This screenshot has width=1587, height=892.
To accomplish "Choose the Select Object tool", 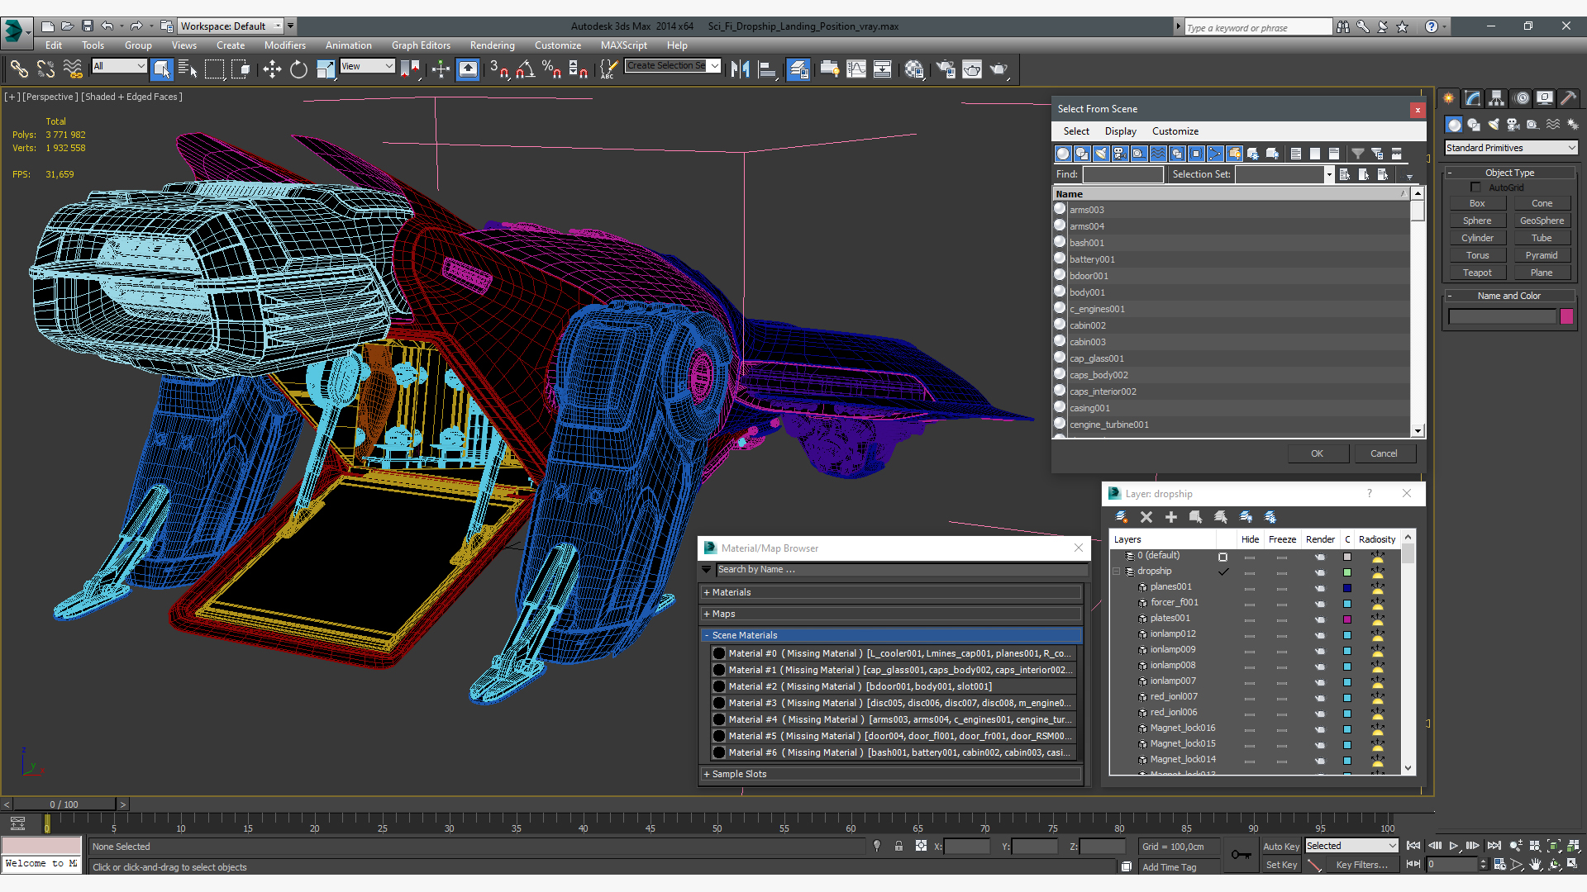I will click(162, 69).
